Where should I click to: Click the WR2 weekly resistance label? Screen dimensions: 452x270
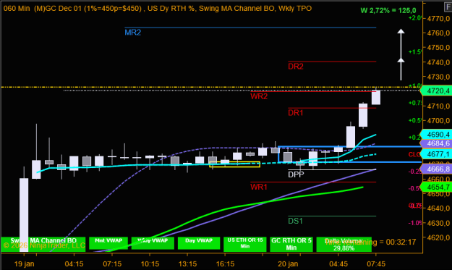click(x=259, y=96)
